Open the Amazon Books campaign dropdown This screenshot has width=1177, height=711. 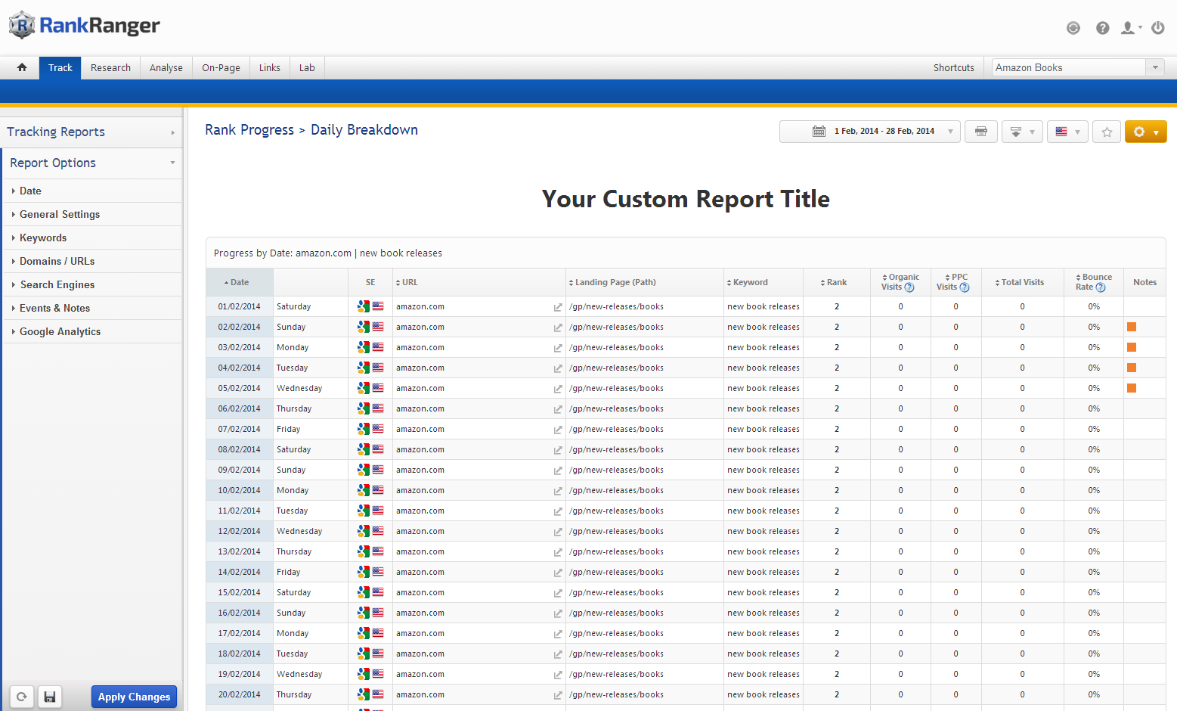click(x=1077, y=67)
